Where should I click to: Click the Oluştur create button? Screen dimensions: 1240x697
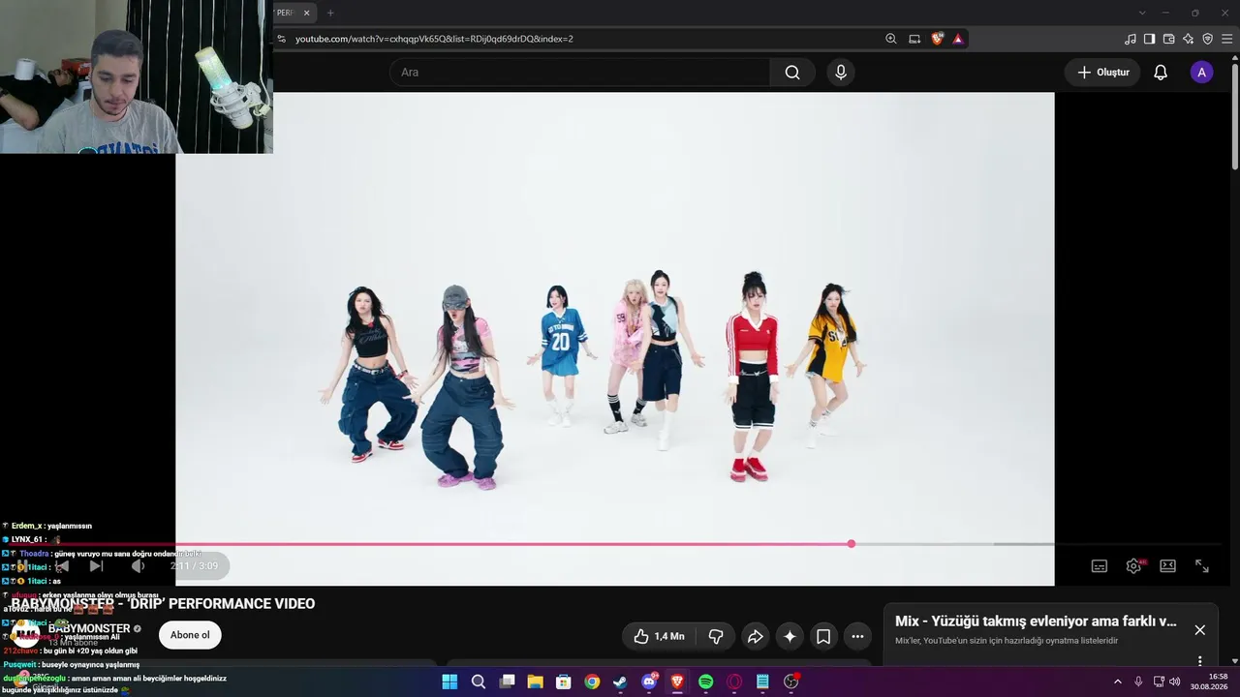[1102, 73]
